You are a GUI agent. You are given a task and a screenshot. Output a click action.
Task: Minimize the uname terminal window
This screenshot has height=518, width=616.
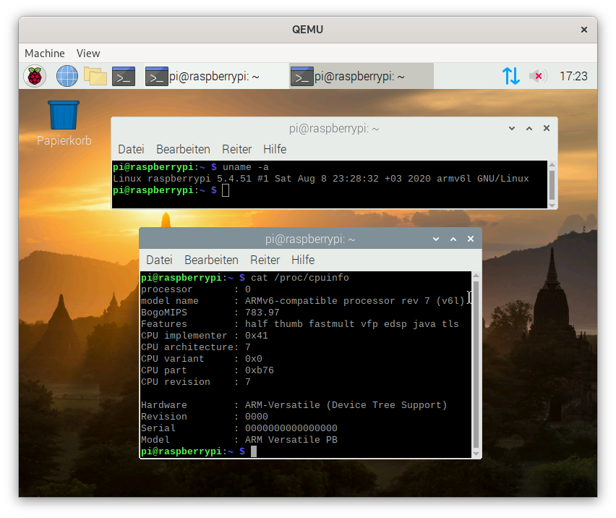tap(512, 129)
